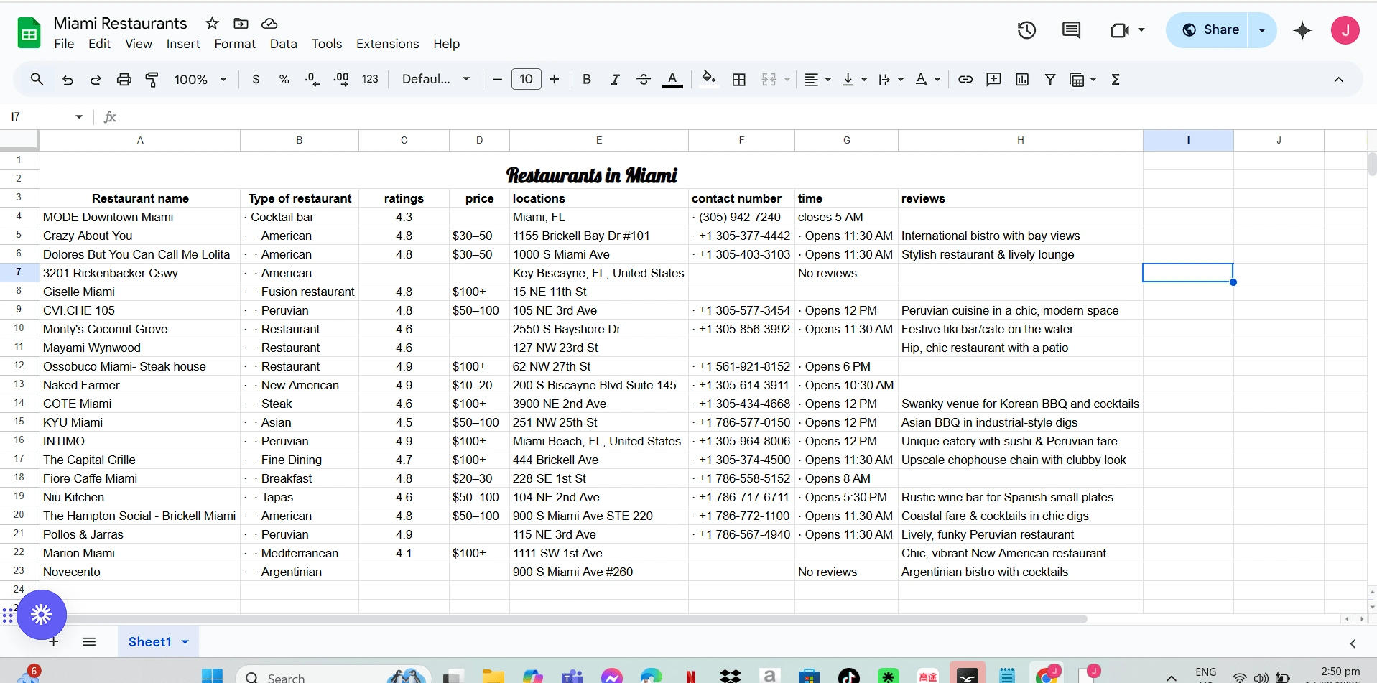The width and height of the screenshot is (1377, 683).
Task: Open the Format menu
Action: tap(234, 44)
